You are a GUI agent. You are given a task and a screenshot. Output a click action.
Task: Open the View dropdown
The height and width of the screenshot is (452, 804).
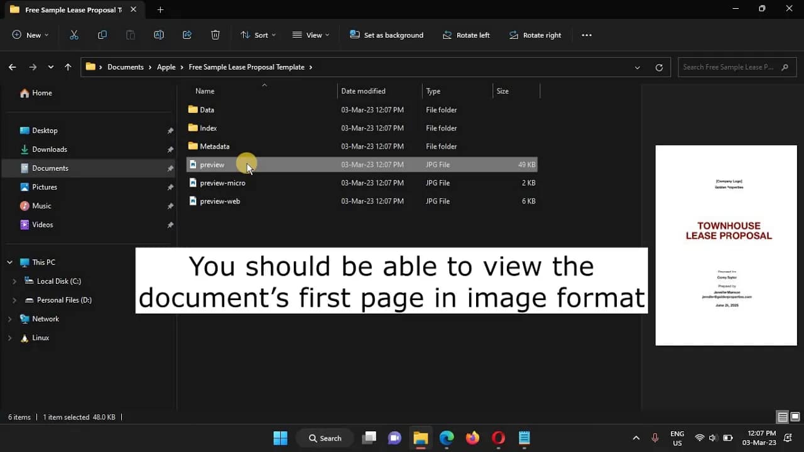tap(310, 35)
